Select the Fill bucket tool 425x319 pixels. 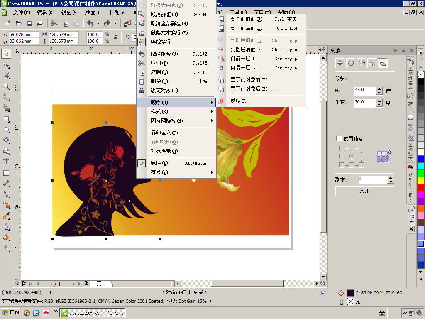click(x=6, y=238)
